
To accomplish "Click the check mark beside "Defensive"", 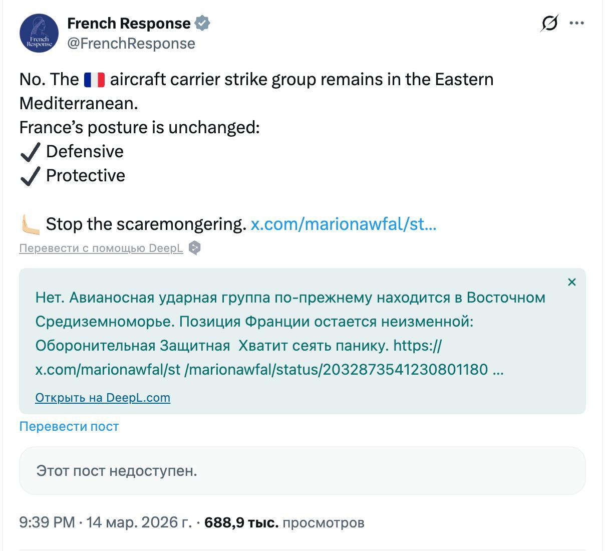I will 30,152.
